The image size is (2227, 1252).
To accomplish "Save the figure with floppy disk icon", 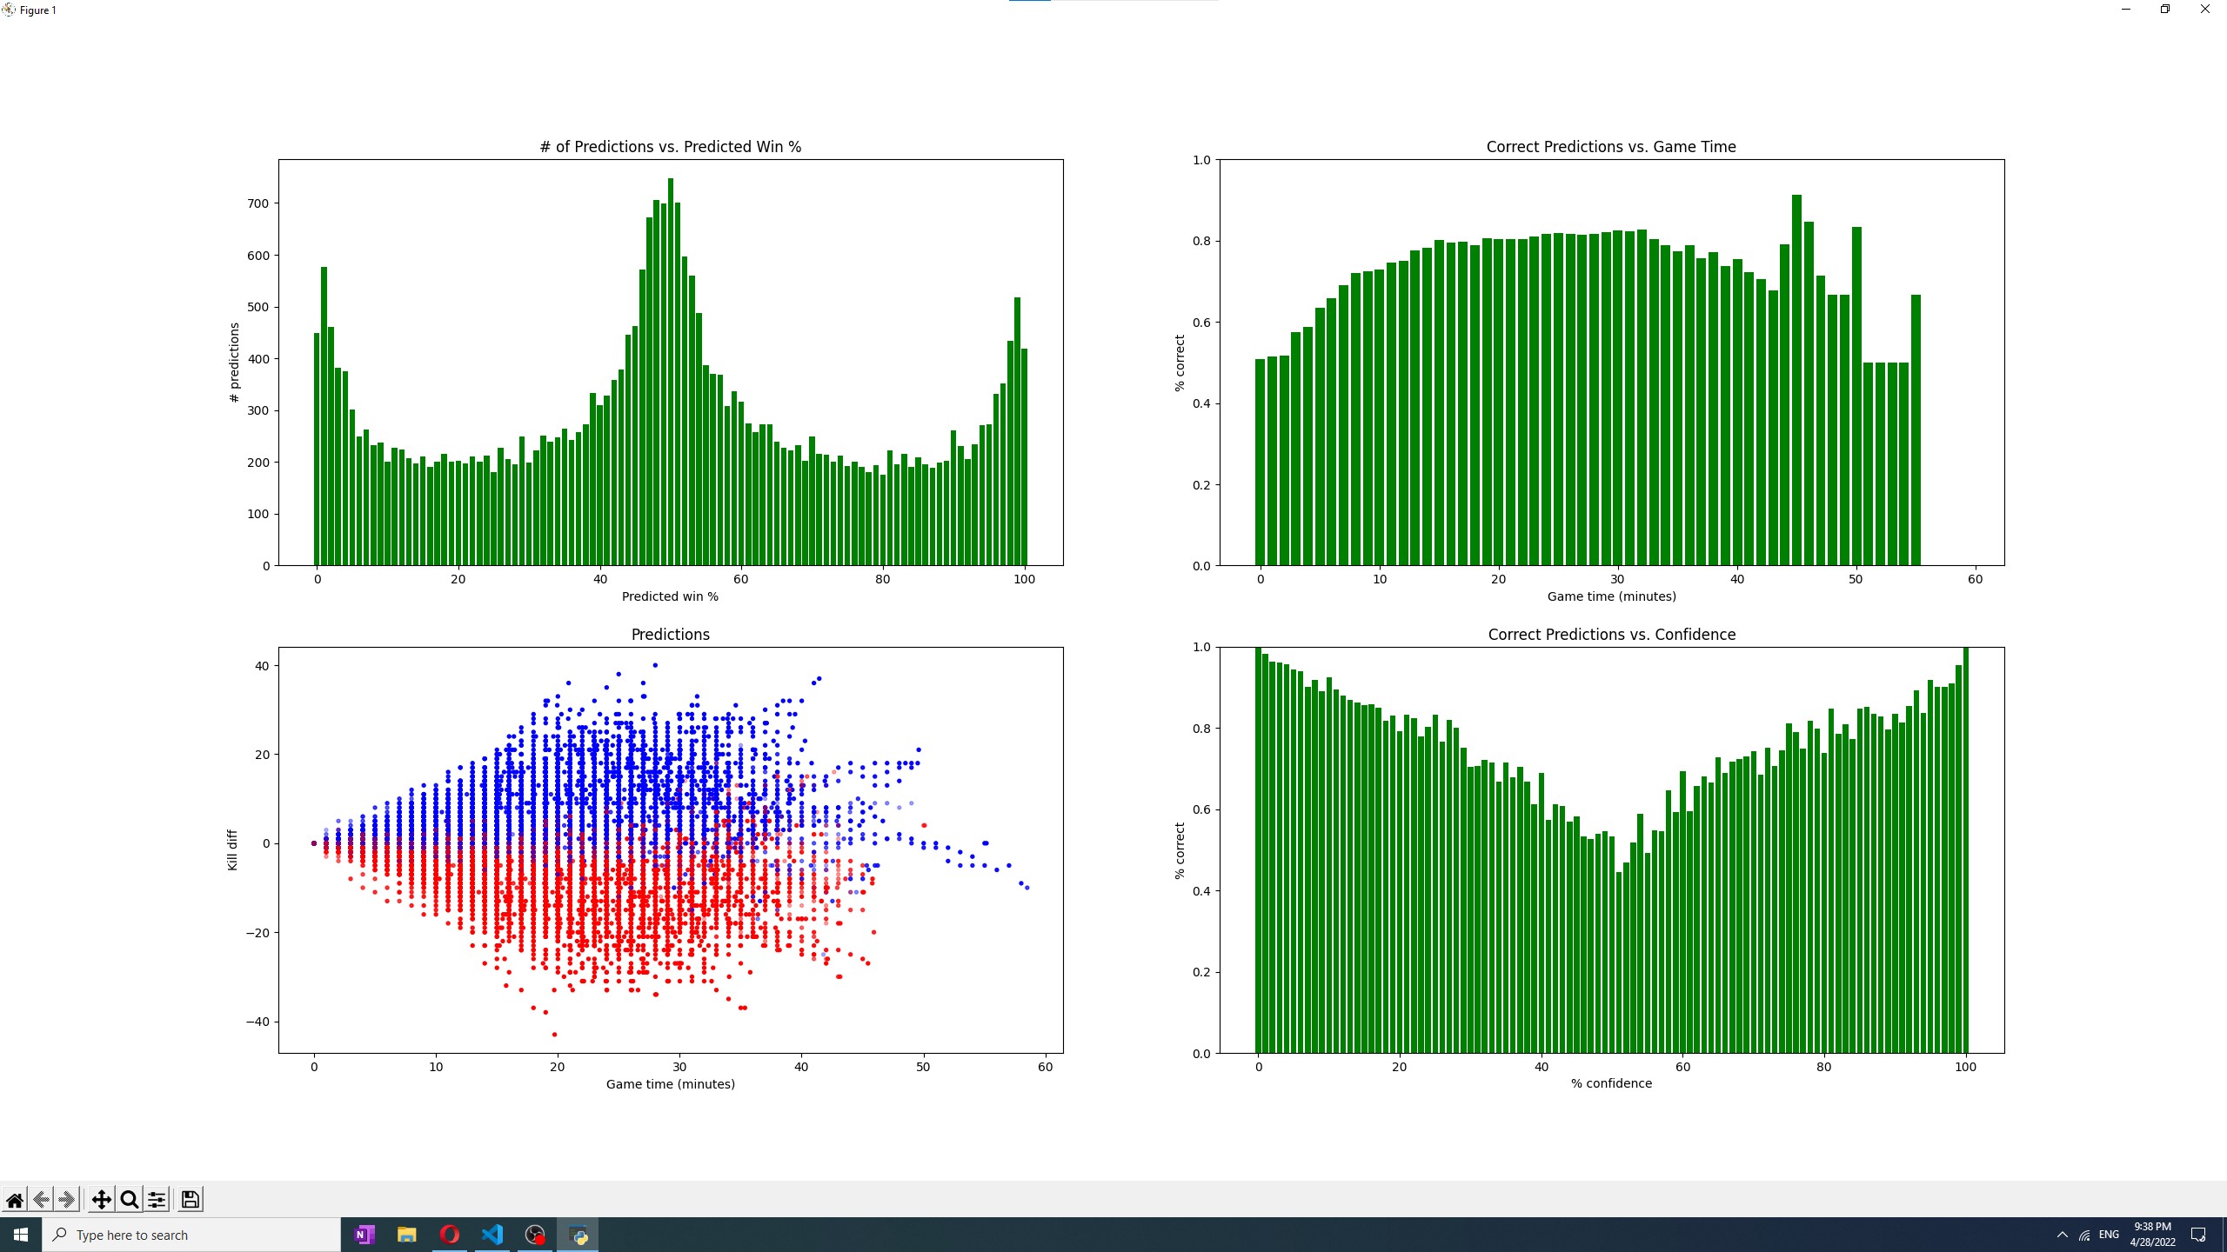I will click(x=190, y=1200).
